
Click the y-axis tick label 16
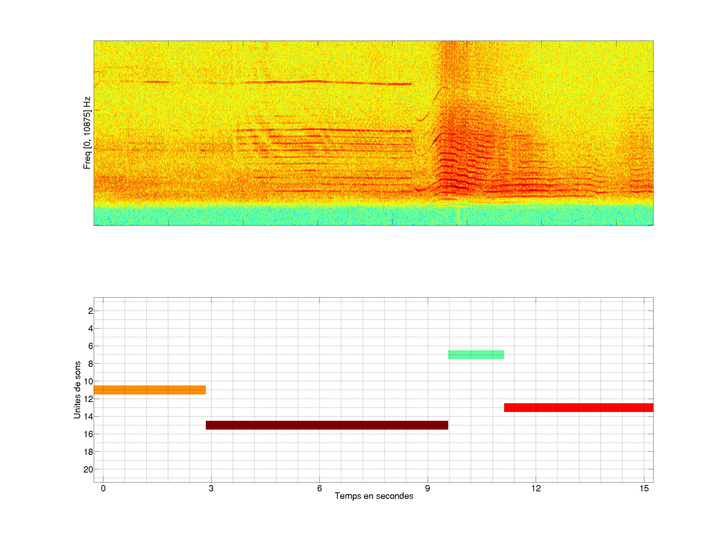(88, 434)
